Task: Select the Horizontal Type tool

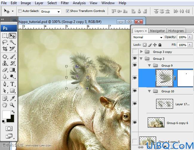Action: tap(12, 84)
